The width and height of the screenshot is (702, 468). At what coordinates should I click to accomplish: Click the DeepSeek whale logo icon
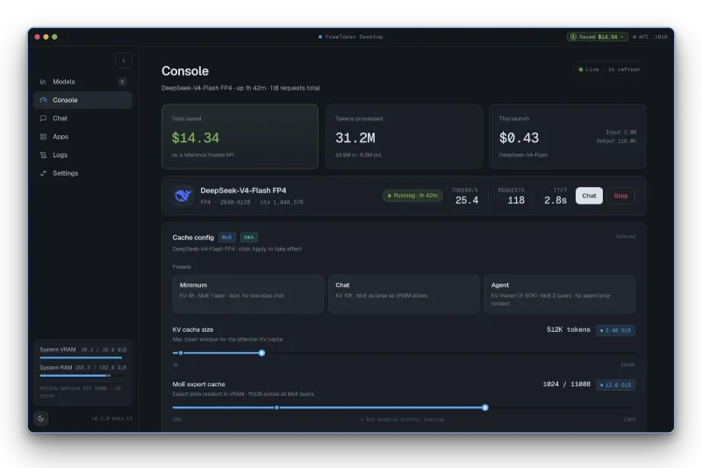click(x=183, y=196)
